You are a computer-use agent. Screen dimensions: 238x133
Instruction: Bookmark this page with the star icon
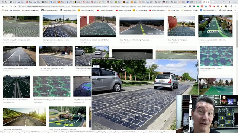coord(185,7)
